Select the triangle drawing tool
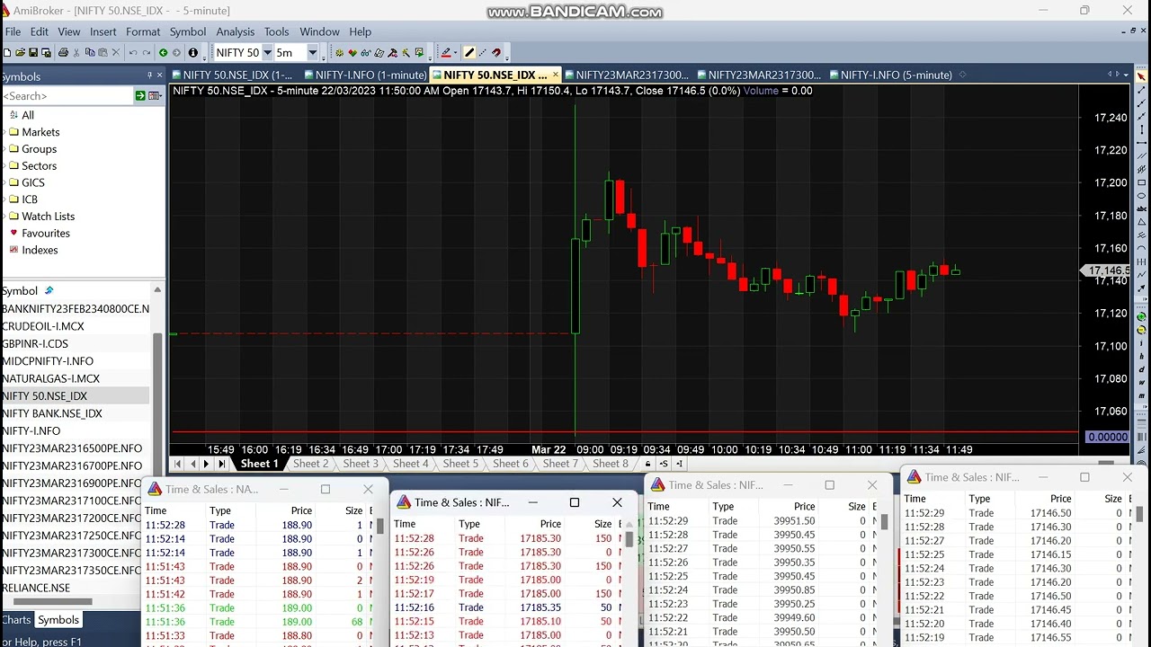This screenshot has height=647, width=1151. point(1142,222)
